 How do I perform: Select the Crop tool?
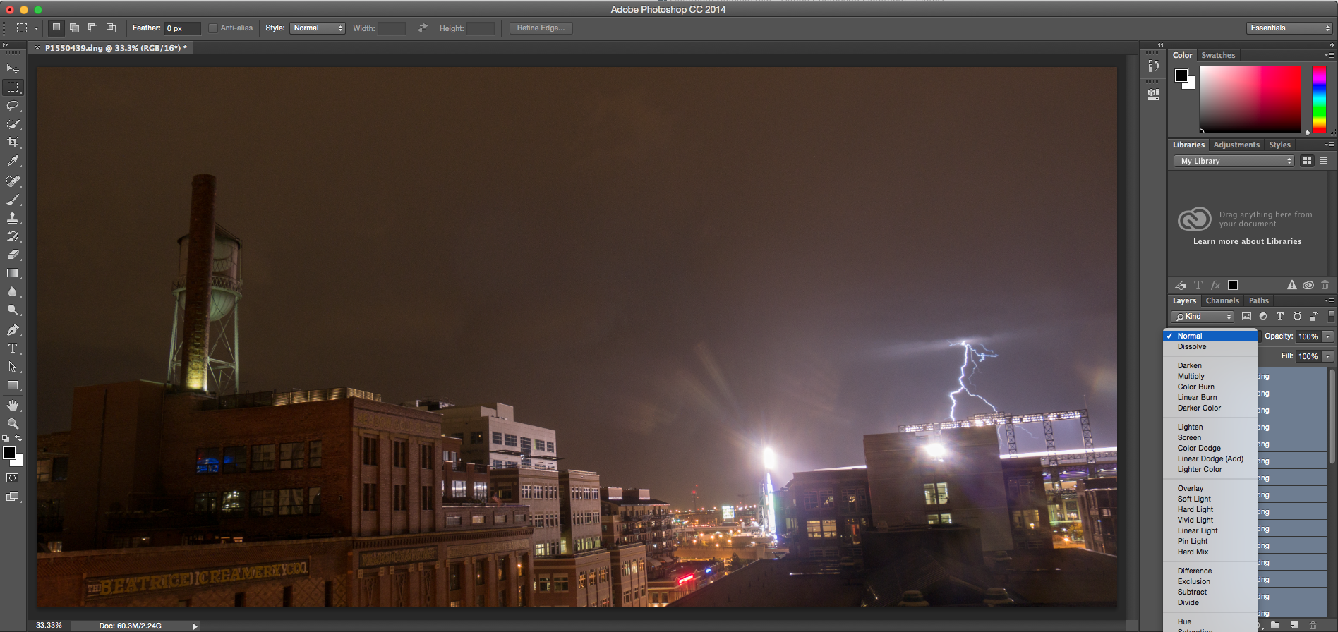pos(13,142)
